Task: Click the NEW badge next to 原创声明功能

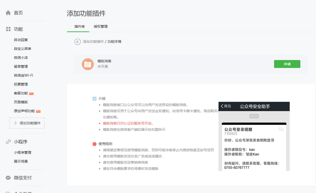Action: pyautogui.click(x=38, y=111)
